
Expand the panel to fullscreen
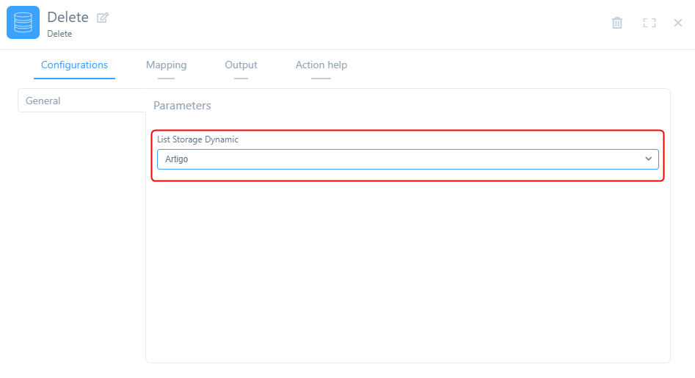pos(649,23)
